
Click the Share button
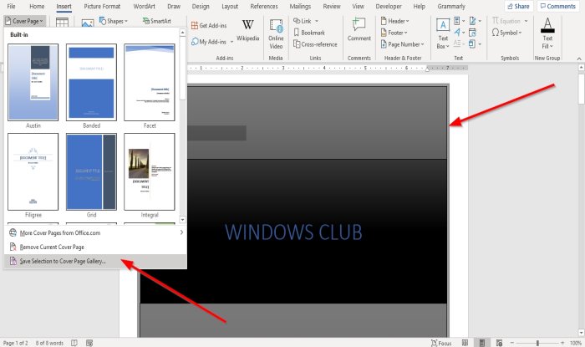(518, 6)
